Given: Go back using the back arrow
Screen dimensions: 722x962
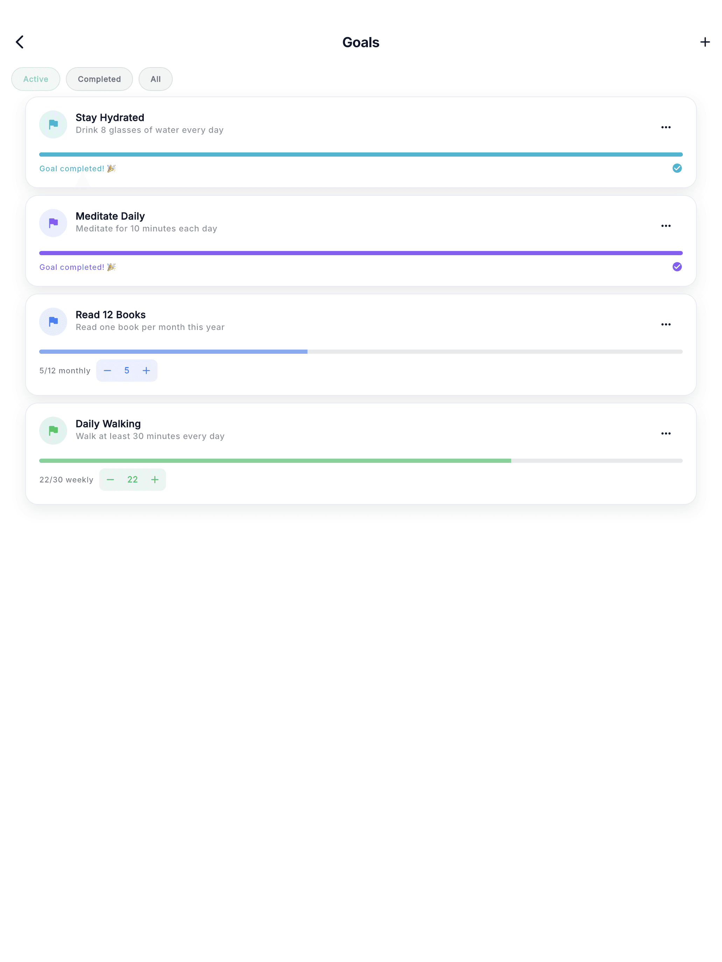Looking at the screenshot, I should pyautogui.click(x=20, y=42).
